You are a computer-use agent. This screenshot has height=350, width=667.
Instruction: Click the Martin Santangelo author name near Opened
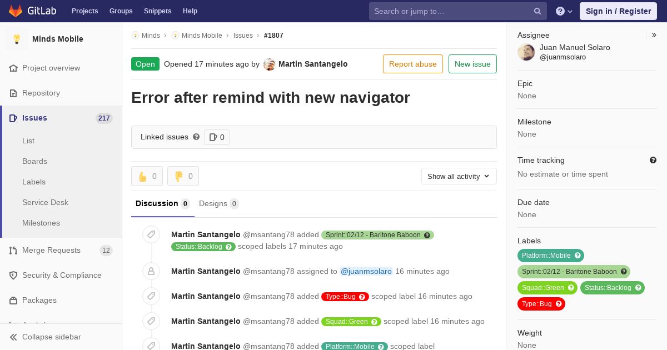(x=313, y=64)
